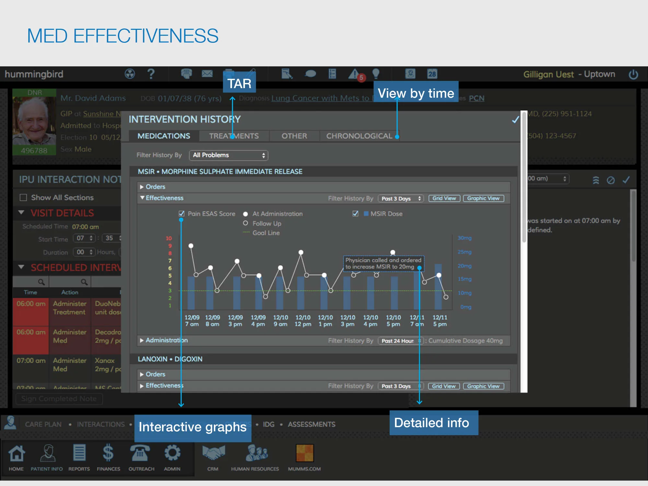648x486 pixels.
Task: Click the note-with-pencil icon in the top toolbar
Action: point(287,74)
